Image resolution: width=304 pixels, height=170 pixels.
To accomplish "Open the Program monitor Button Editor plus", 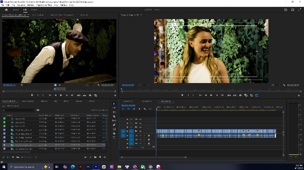I will click(x=299, y=96).
